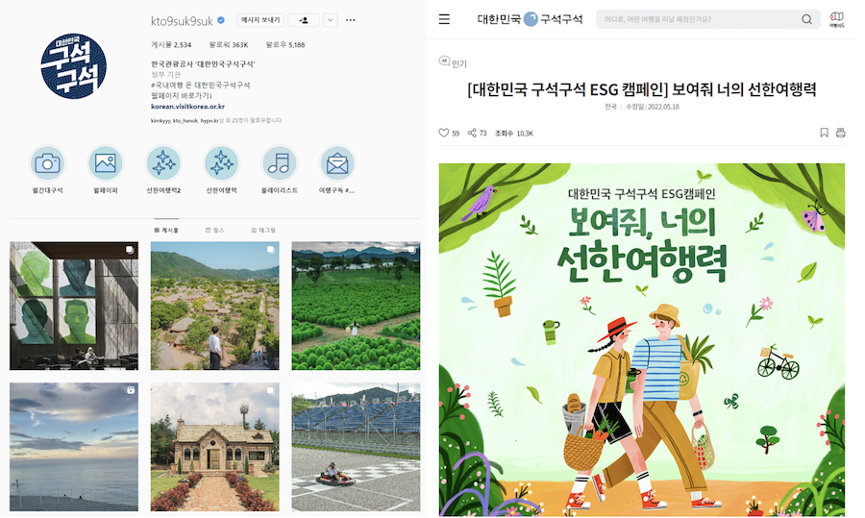
Task: Open the hamburger menu on the travel site
Action: pos(444,19)
